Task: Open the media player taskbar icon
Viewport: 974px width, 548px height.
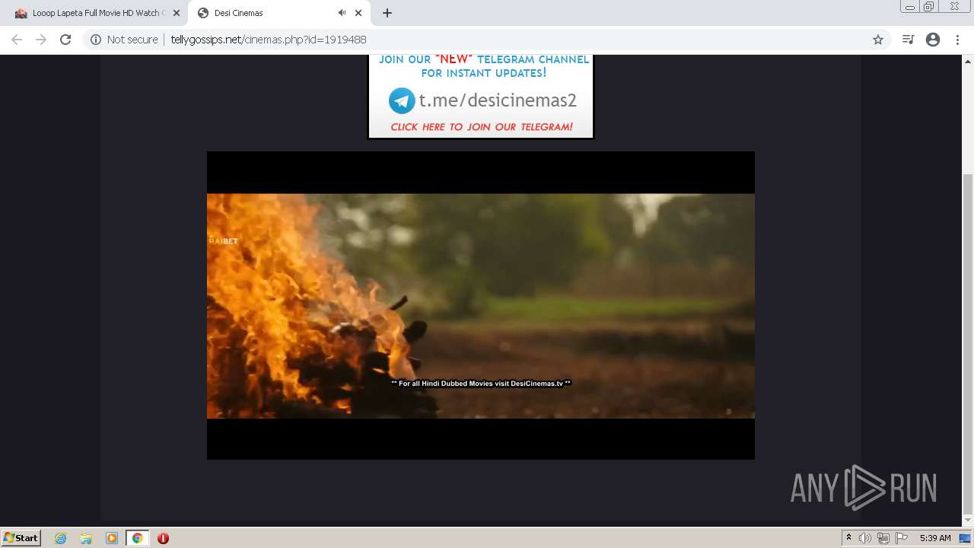Action: tap(112, 538)
